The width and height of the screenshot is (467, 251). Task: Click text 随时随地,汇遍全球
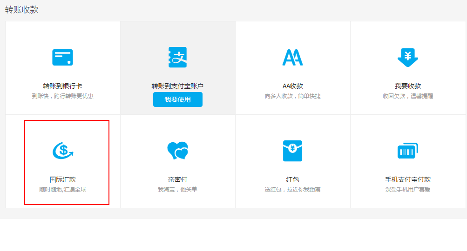62,190
